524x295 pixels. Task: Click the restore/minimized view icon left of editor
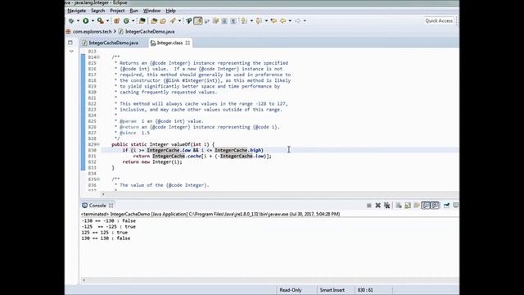point(70,43)
